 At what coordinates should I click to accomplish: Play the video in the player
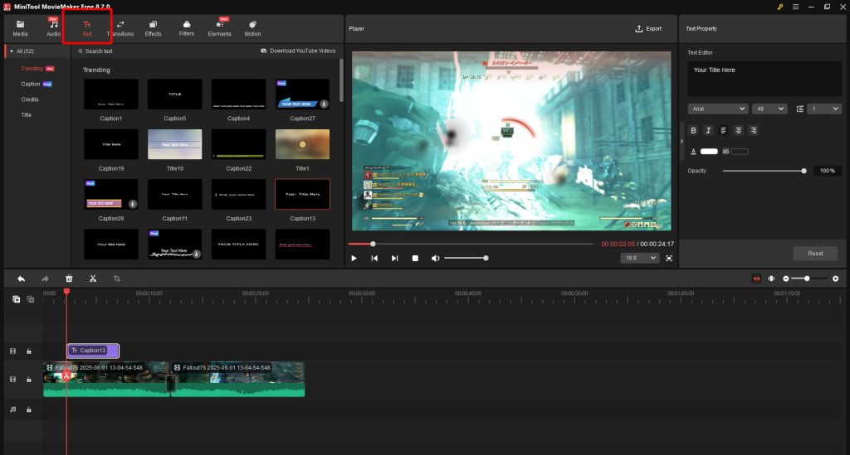click(354, 259)
